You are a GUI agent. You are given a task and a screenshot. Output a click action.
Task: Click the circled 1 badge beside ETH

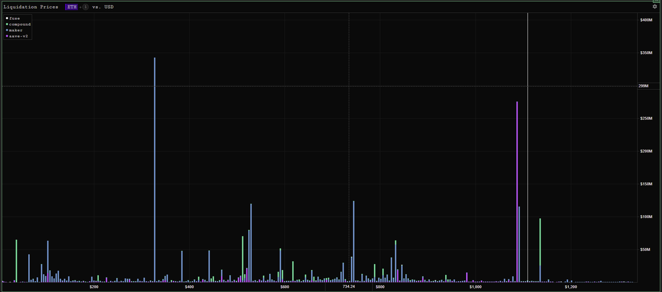(86, 7)
